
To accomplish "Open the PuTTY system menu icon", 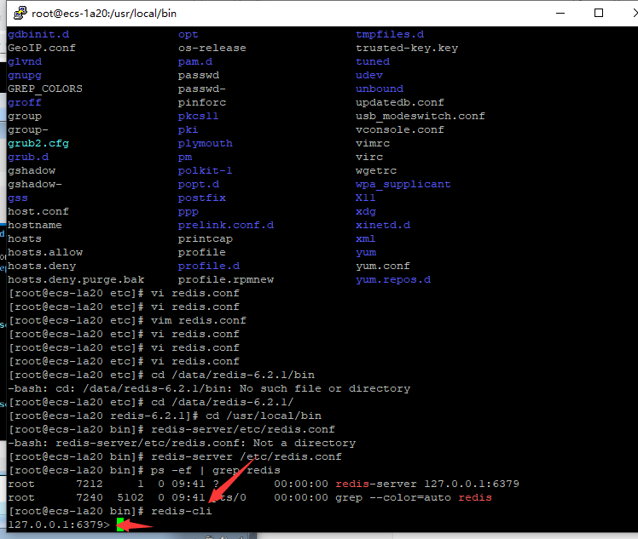I will pos(20,13).
